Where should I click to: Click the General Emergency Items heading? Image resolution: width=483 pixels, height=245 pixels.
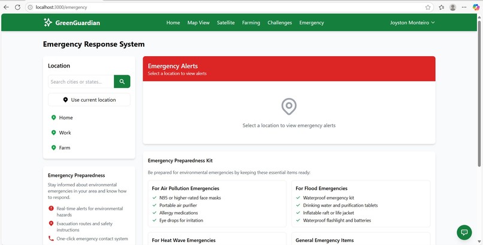pyautogui.click(x=325, y=240)
